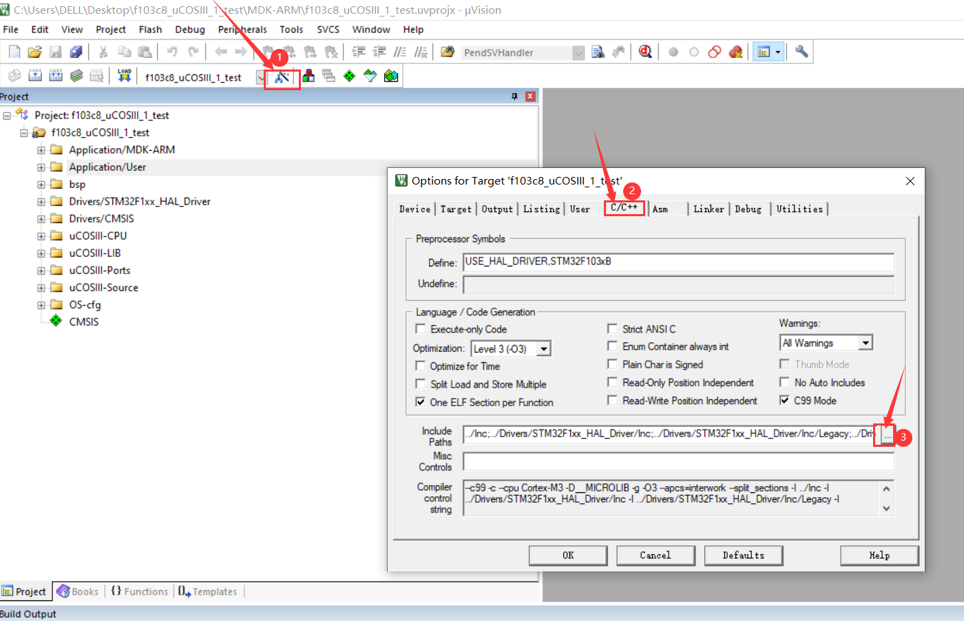Viewport: 964px width, 621px height.
Task: Enable Read-Only Position Independent checkbox
Action: click(x=612, y=381)
